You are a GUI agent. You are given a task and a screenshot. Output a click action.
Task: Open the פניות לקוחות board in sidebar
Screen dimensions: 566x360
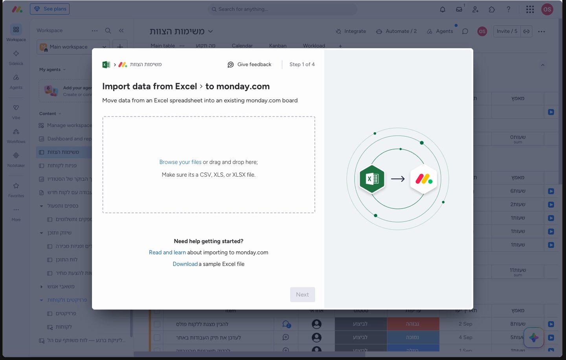[62, 166]
